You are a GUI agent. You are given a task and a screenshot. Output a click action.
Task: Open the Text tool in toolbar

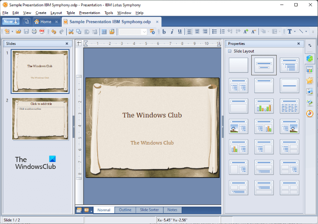(289, 31)
